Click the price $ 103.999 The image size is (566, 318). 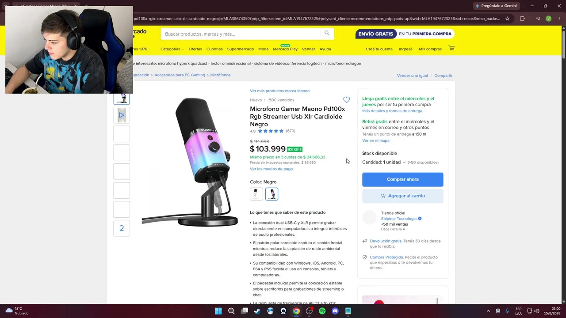268,149
